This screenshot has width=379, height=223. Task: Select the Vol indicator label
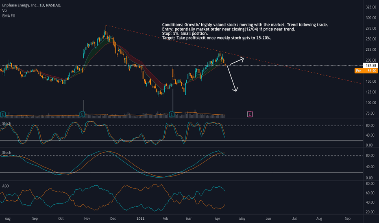[x=5, y=11]
